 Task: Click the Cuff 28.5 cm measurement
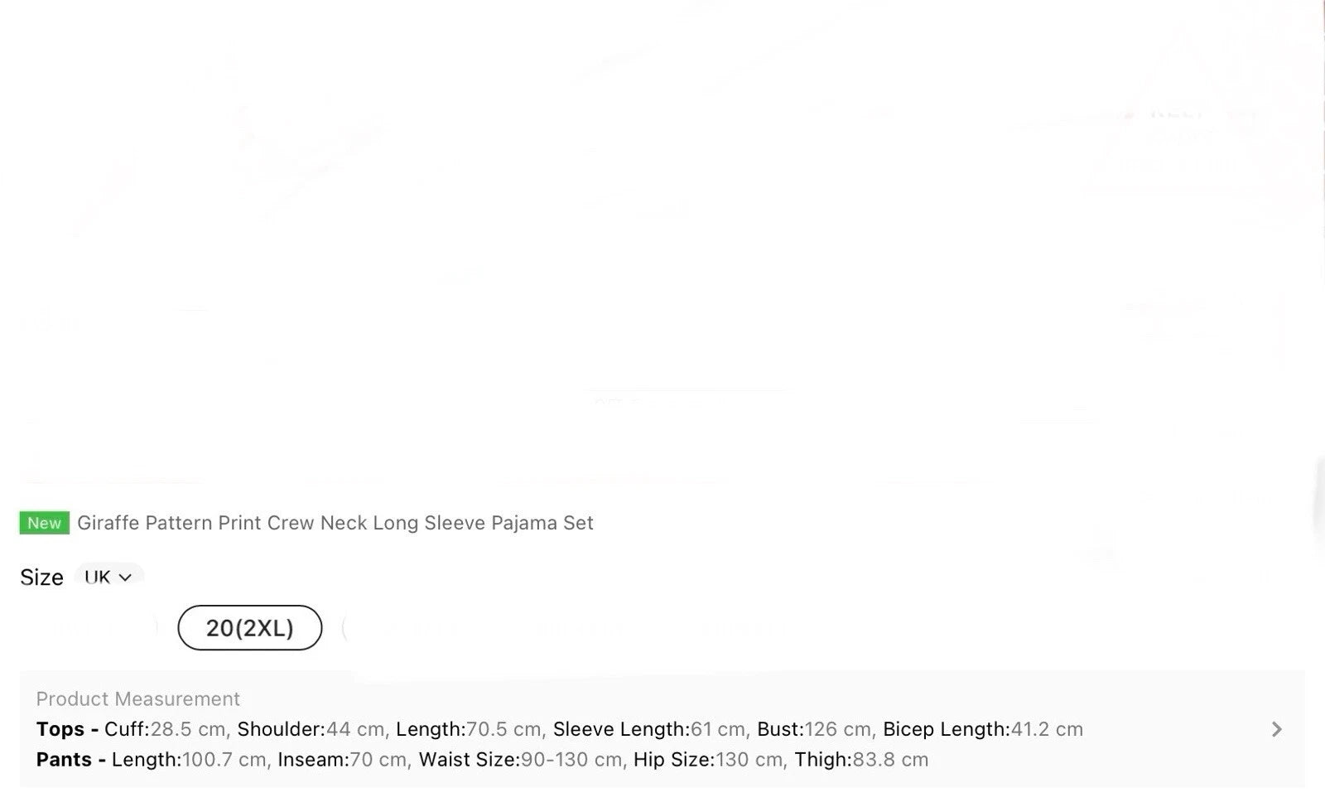click(165, 729)
